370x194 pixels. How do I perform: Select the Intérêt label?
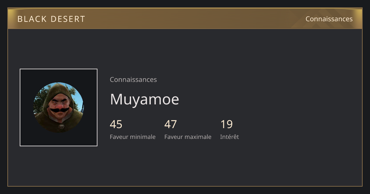tap(229, 137)
